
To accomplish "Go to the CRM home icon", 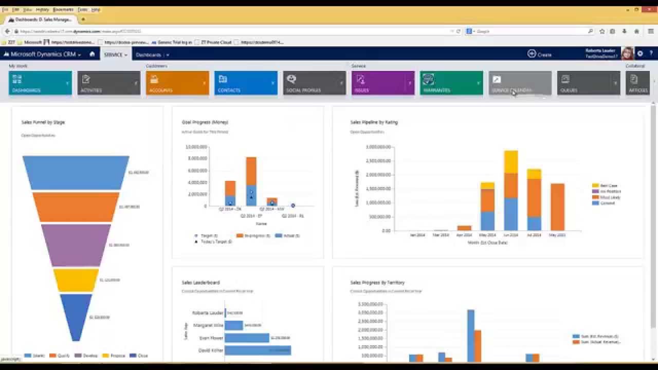I will click(92, 54).
